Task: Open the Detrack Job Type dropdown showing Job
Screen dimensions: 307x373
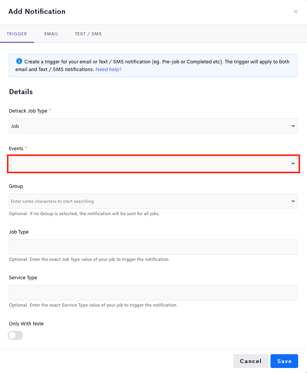Action: point(153,126)
